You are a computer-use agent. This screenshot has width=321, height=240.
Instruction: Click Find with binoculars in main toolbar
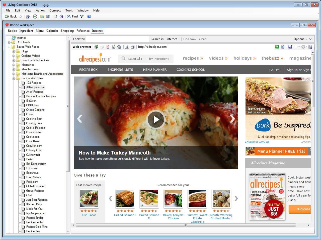(72, 16)
